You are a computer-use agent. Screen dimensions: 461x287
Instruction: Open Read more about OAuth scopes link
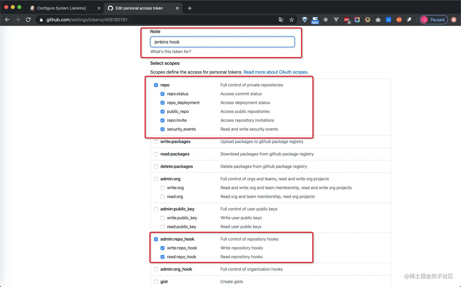point(276,72)
